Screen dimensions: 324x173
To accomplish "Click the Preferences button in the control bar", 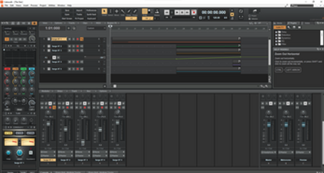I will click(x=92, y=11).
